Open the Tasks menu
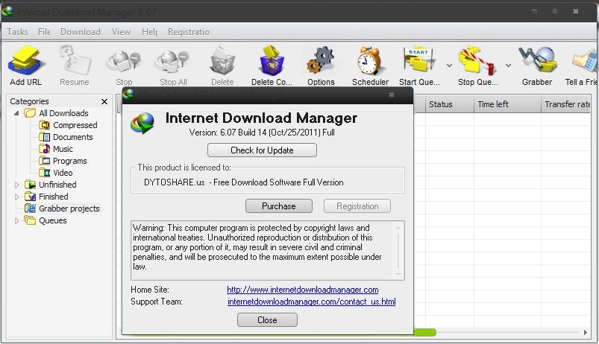 click(18, 32)
